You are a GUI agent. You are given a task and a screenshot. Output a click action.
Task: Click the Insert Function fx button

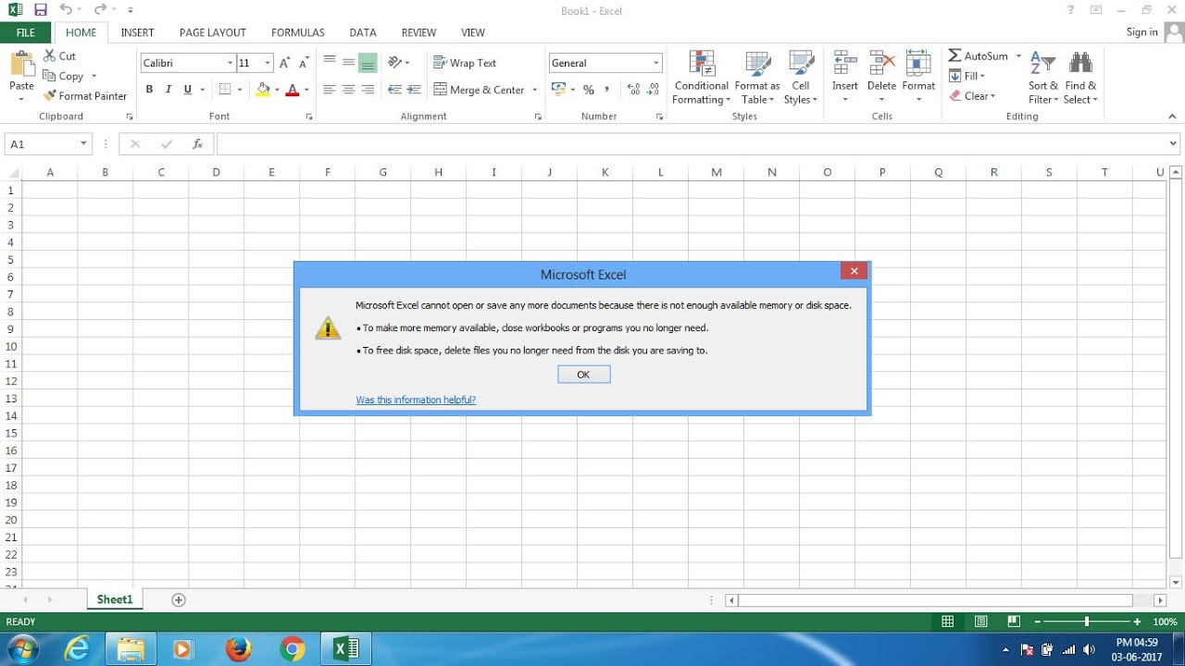coord(197,144)
